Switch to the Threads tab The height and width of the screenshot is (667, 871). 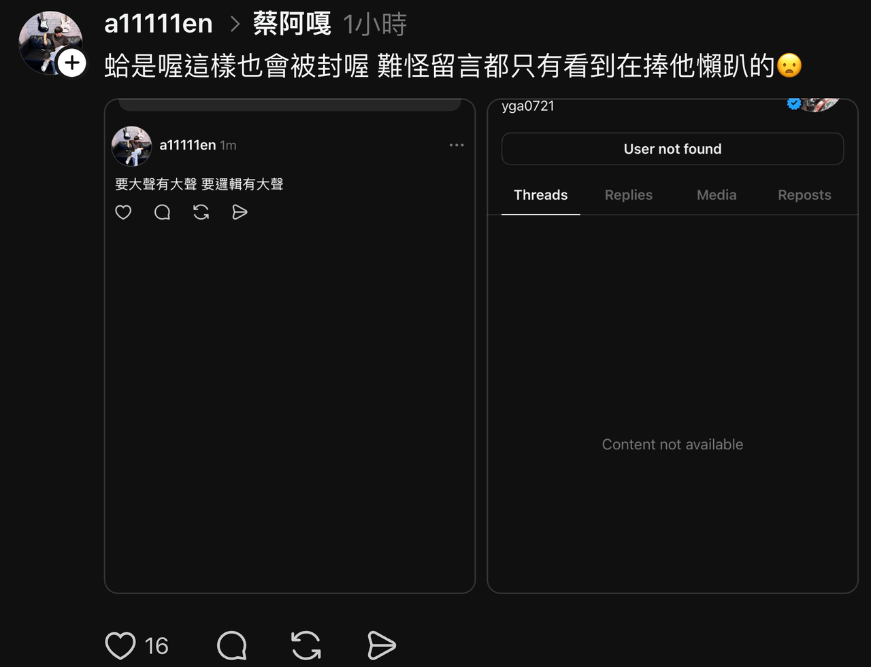[x=540, y=195]
